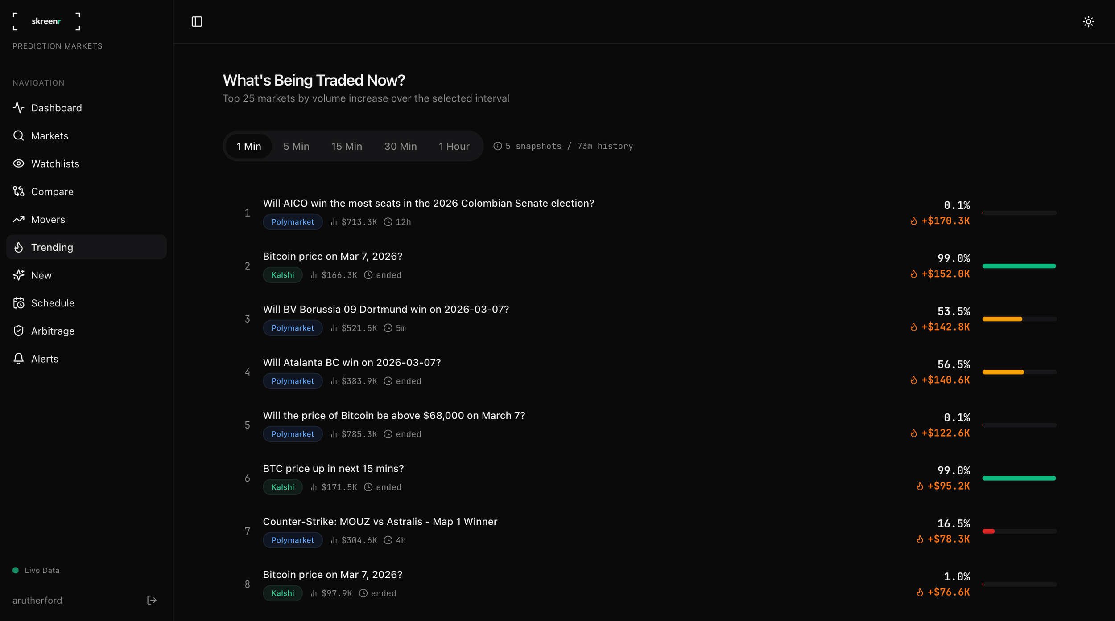This screenshot has width=1115, height=621.
Task: Select the 30 Min interval tab
Action: coord(401,146)
